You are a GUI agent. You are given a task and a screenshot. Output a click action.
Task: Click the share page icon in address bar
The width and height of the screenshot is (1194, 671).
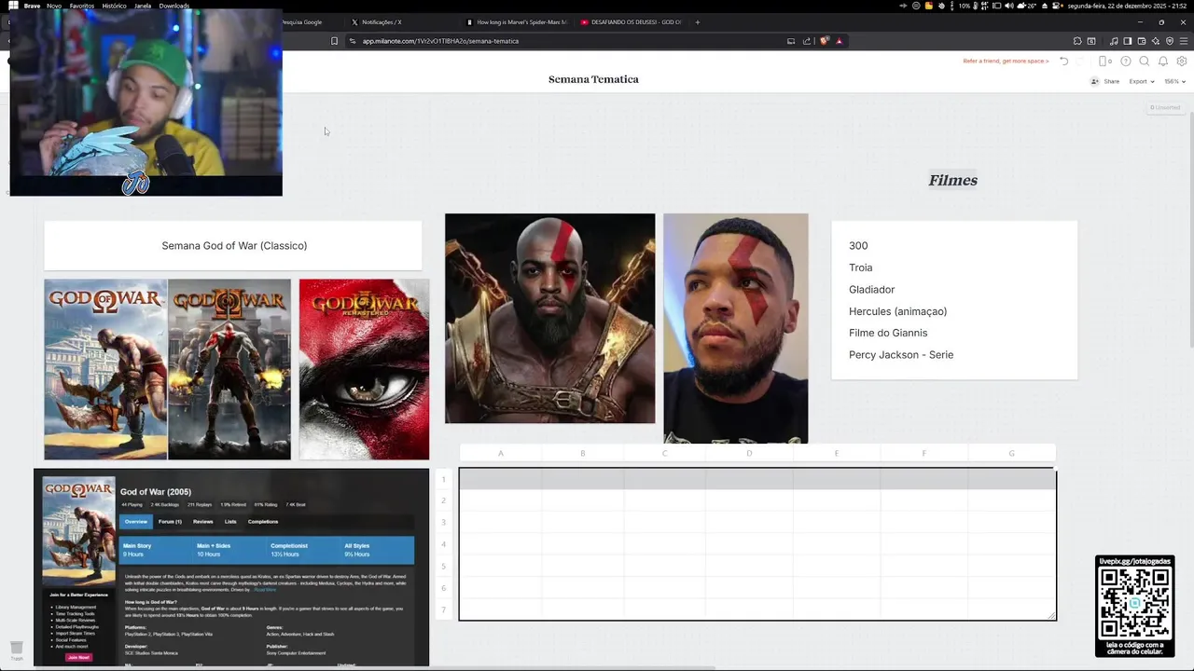click(x=807, y=41)
